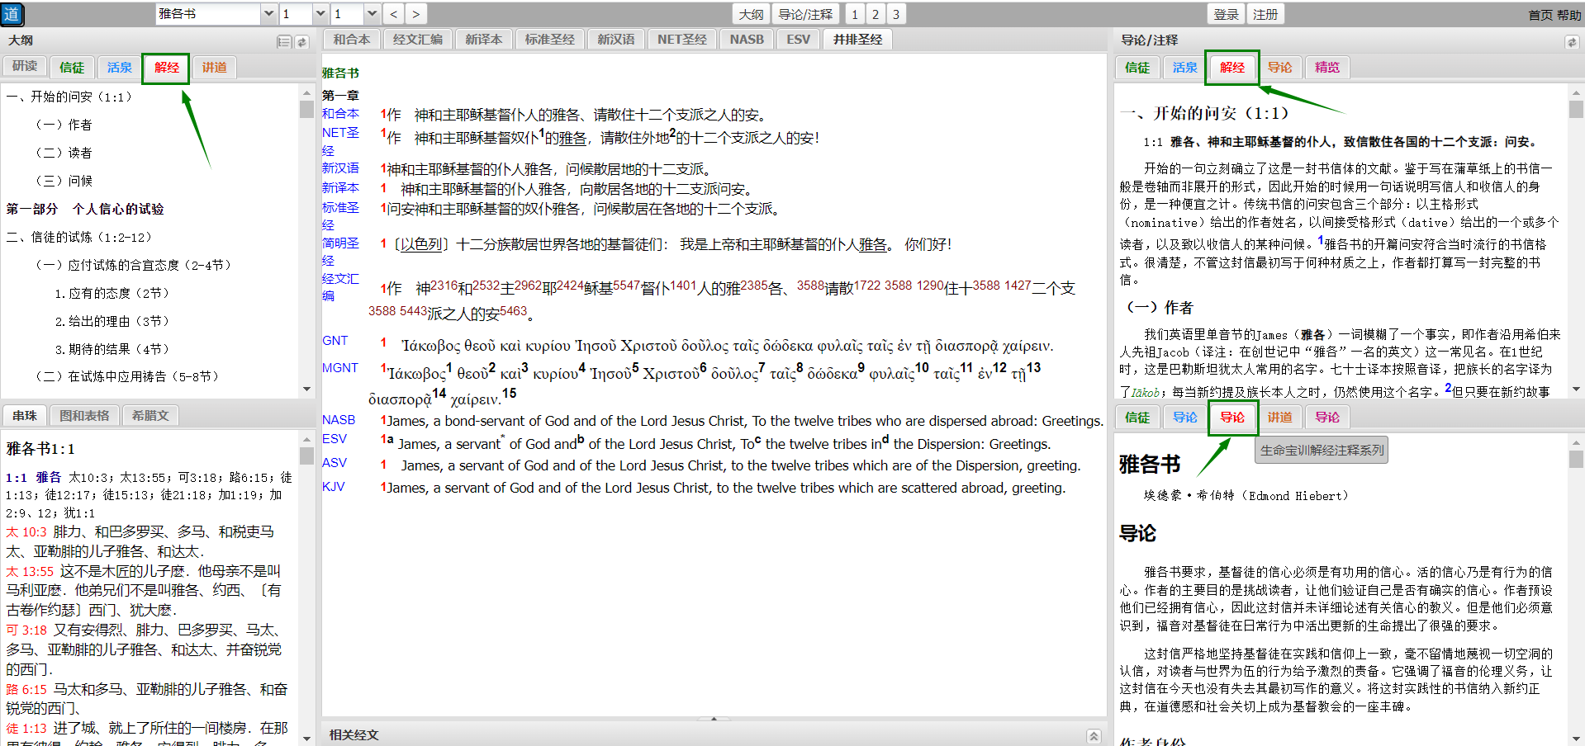Go to the previous verse with < button
The image size is (1585, 746).
[394, 14]
